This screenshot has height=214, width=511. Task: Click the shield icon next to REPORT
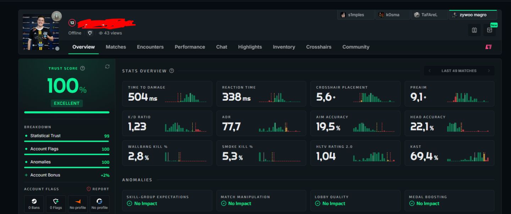pyautogui.click(x=89, y=189)
